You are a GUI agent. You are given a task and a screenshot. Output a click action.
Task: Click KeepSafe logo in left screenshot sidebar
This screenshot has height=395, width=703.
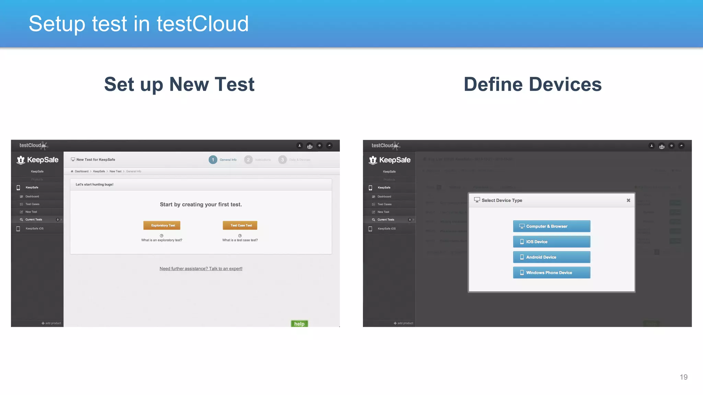coord(37,160)
